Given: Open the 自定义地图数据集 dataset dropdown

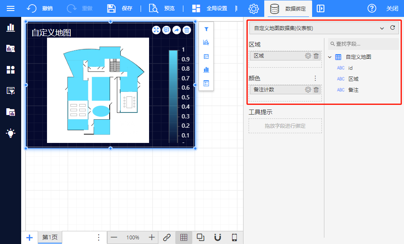Looking at the screenshot, I should click(x=318, y=28).
